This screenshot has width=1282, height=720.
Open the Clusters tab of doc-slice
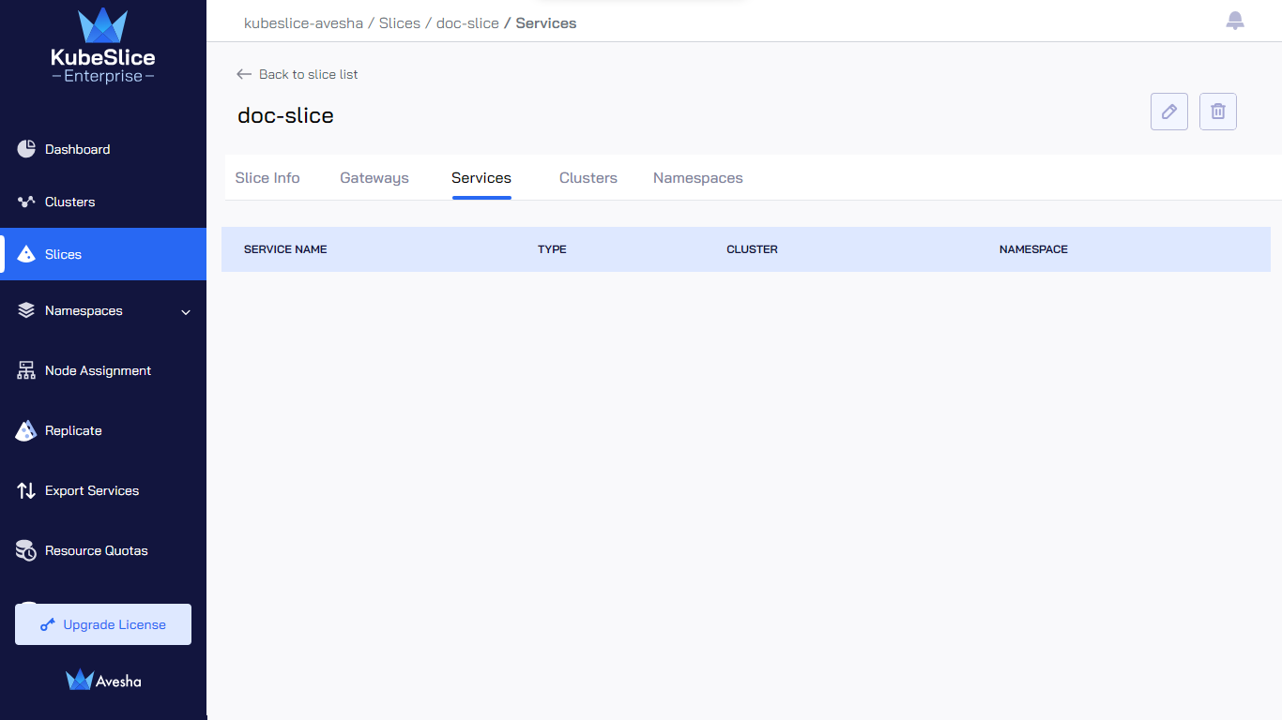588,178
